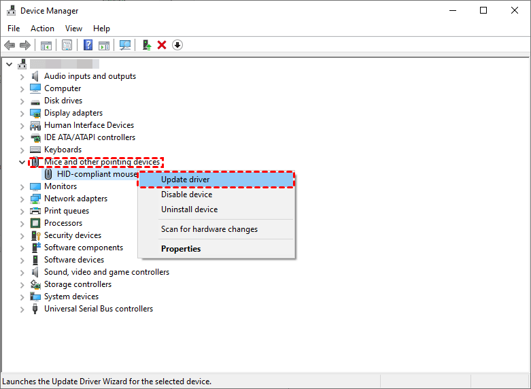Open the File menu
This screenshot has width=531, height=389.
[14, 29]
